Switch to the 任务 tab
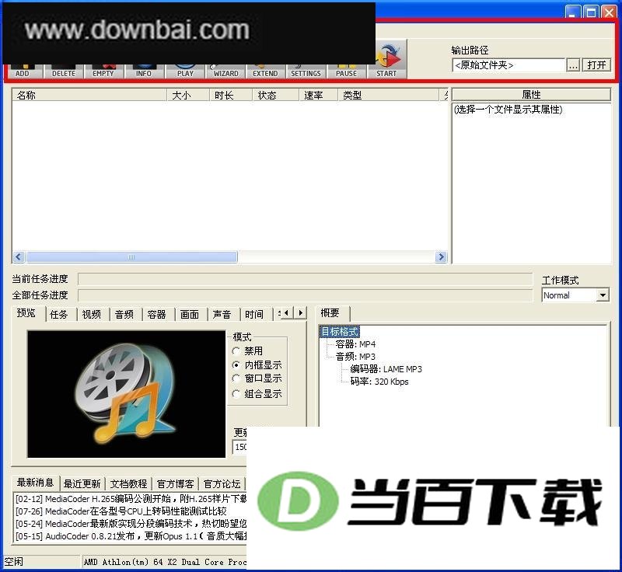Image resolution: width=622 pixels, height=572 pixels. pyautogui.click(x=59, y=315)
